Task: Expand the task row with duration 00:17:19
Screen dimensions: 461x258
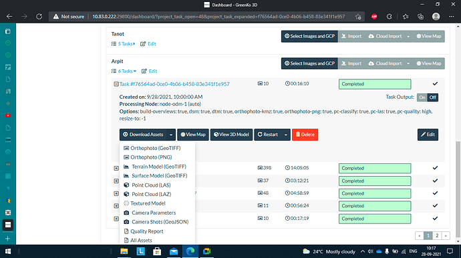Action: click(116, 219)
